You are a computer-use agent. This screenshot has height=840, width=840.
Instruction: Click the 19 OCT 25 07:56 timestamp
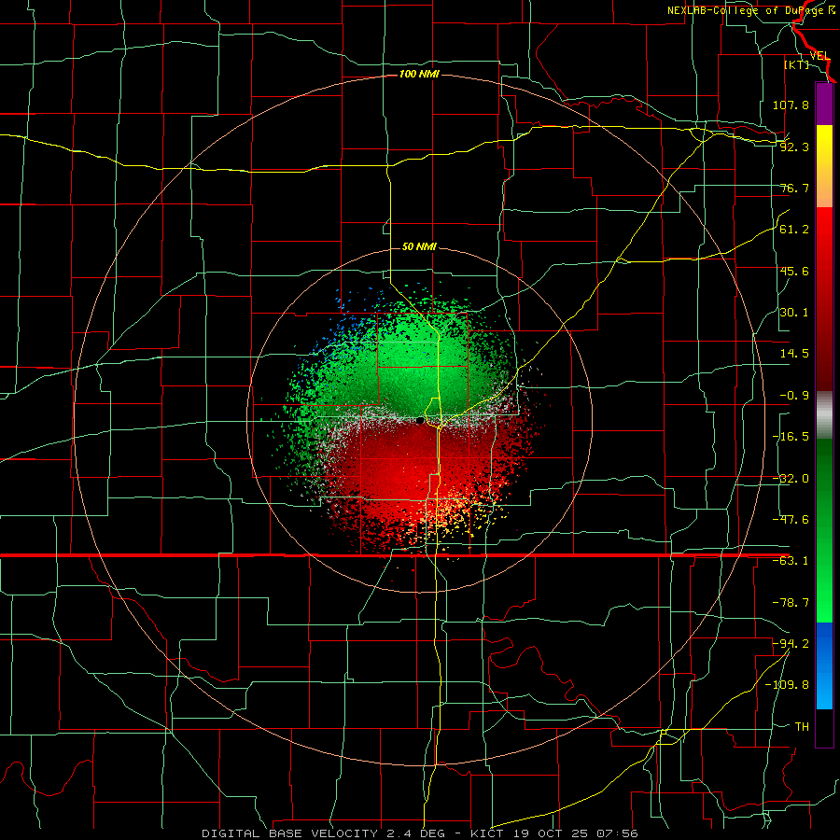click(575, 833)
